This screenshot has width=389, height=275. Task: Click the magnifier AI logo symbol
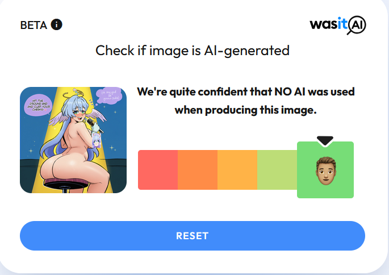[x=357, y=25]
